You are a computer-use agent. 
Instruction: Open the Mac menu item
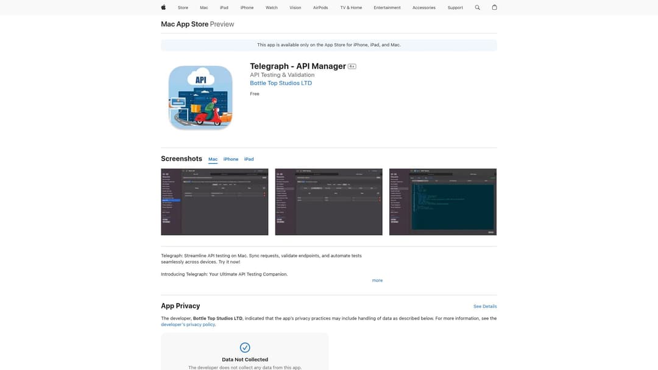(204, 8)
